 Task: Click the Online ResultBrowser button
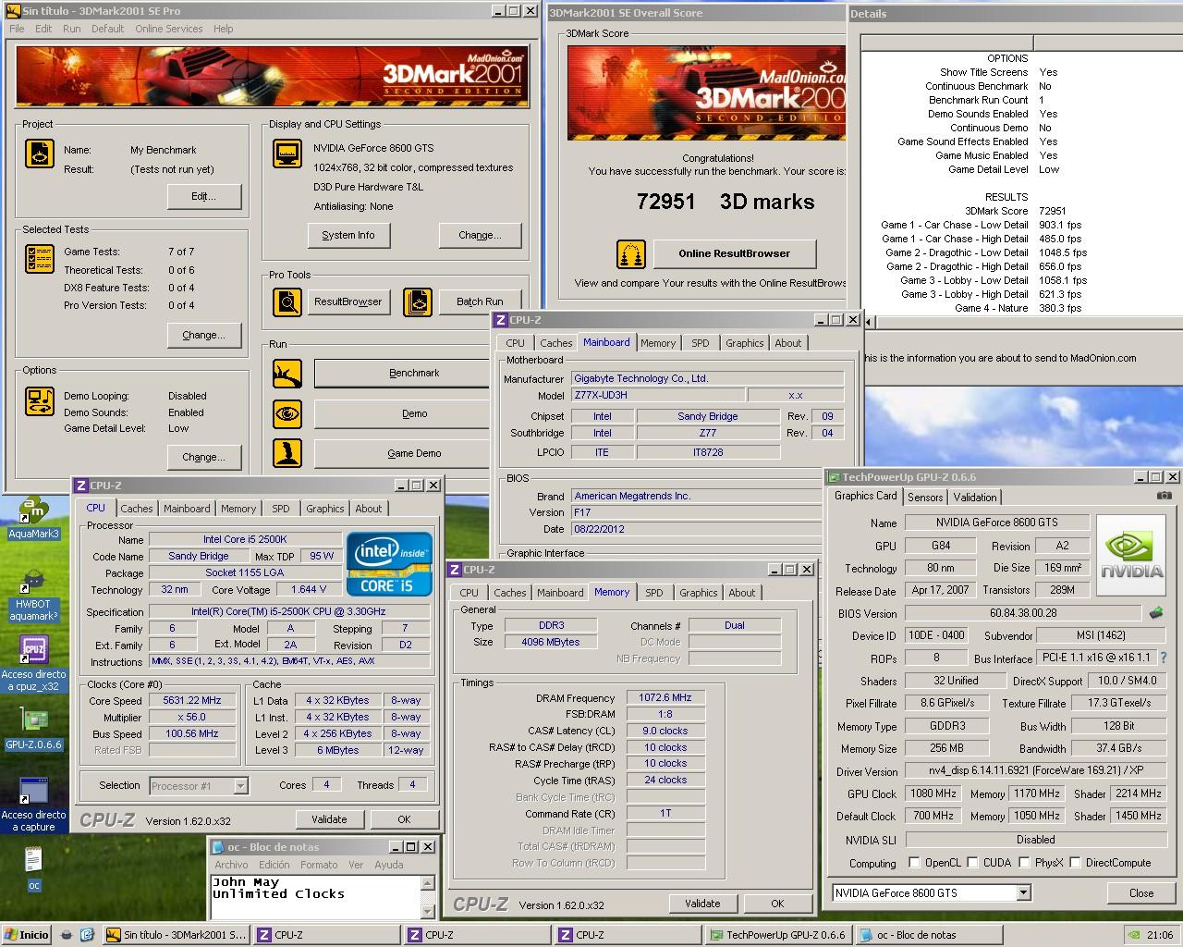click(x=735, y=253)
